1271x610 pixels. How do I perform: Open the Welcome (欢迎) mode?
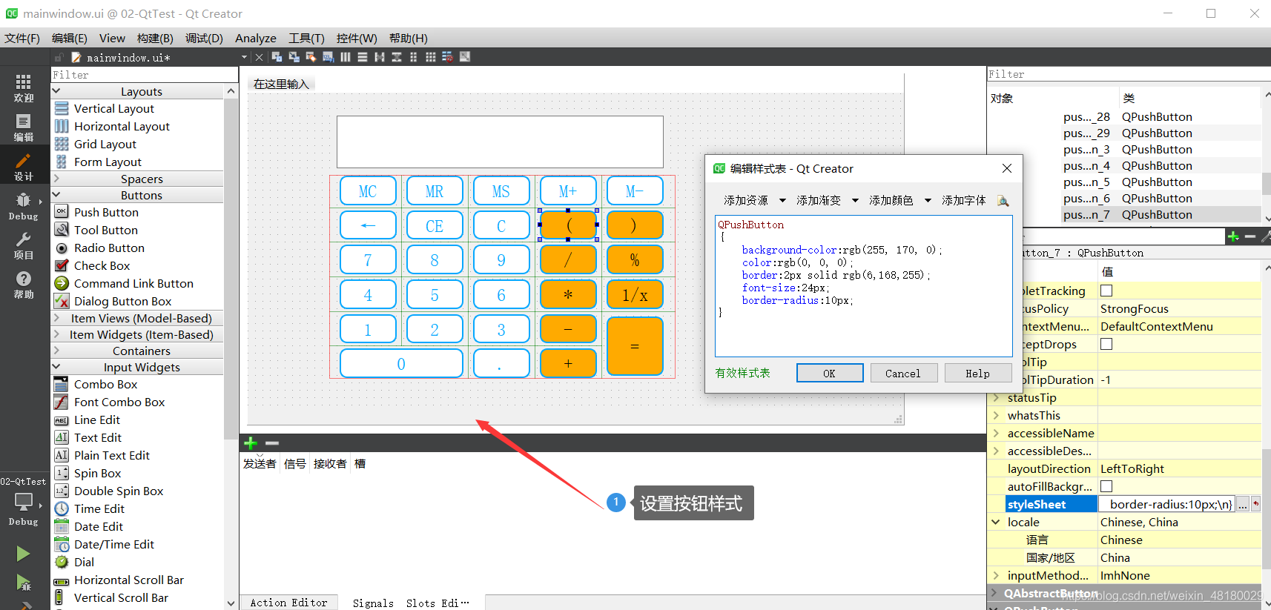pos(24,87)
